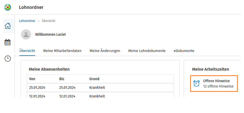Go to Meine Lohndokumente tab
The width and height of the screenshot is (244, 113).
tap(147, 51)
